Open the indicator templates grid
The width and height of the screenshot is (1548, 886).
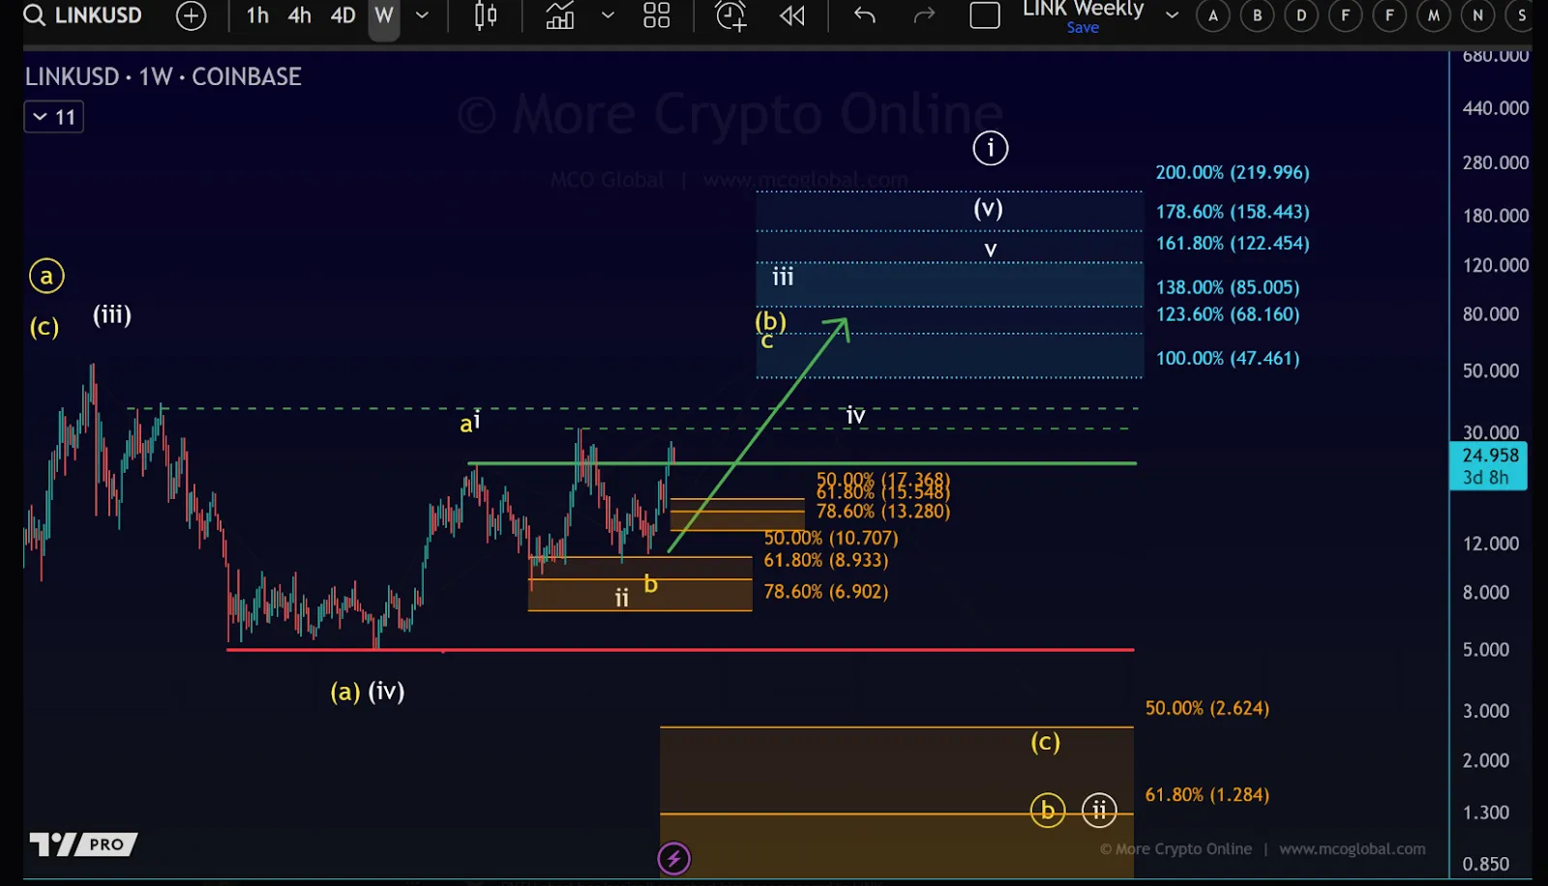pyautogui.click(x=657, y=15)
